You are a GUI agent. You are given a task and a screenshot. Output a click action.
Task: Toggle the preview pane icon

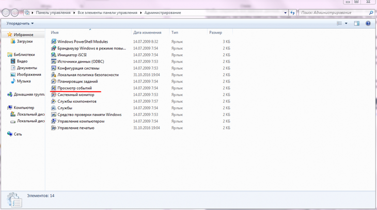[356, 23]
